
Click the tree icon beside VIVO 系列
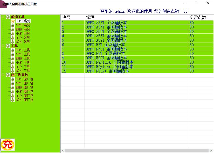point(13,25)
